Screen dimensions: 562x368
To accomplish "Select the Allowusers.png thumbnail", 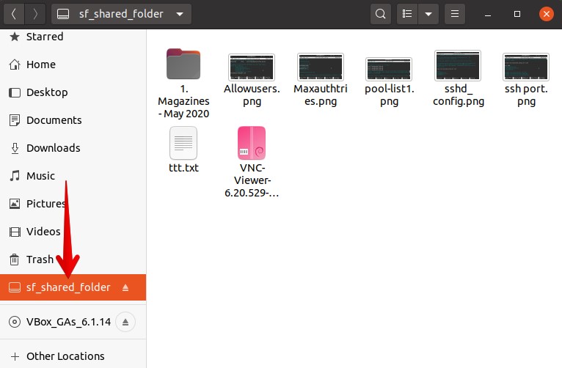I will pyautogui.click(x=252, y=67).
